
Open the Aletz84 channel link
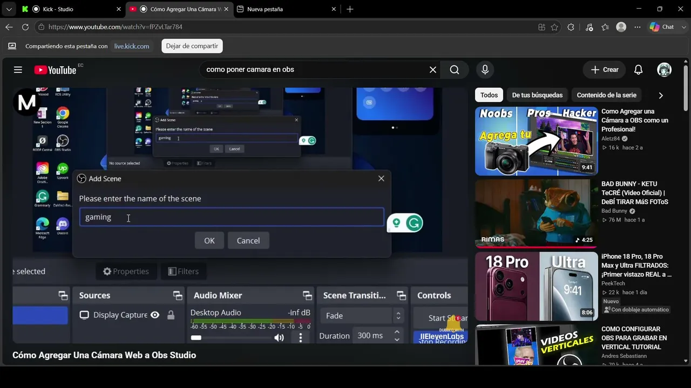click(611, 138)
